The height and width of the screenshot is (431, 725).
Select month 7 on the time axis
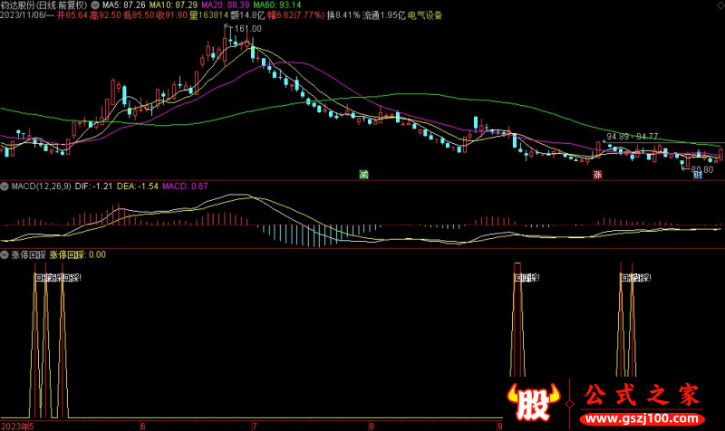point(254,425)
